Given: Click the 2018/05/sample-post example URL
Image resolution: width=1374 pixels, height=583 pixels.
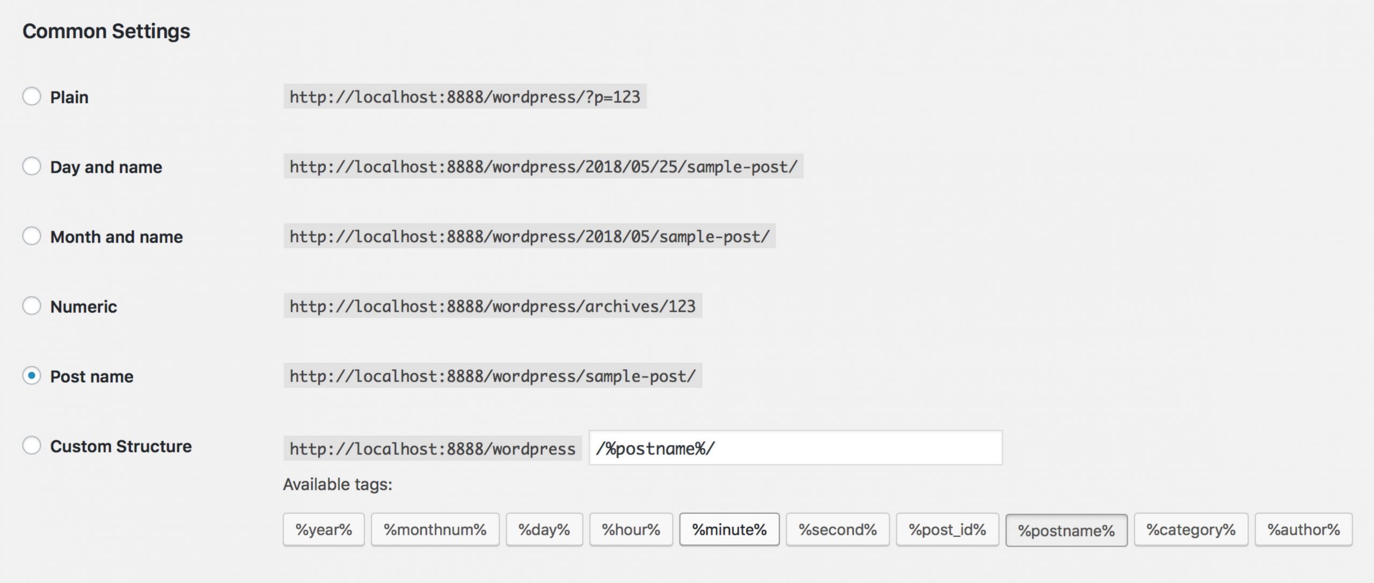Looking at the screenshot, I should (530, 236).
